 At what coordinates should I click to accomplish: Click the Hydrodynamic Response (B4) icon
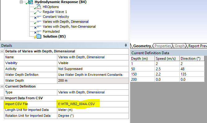(x=31, y=2)
